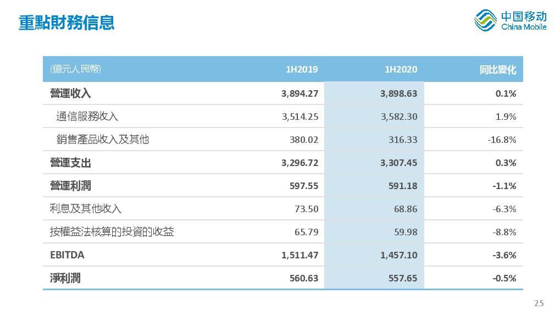560x315 pixels.
Task: Click the 1H2020 column header
Action: coord(401,69)
